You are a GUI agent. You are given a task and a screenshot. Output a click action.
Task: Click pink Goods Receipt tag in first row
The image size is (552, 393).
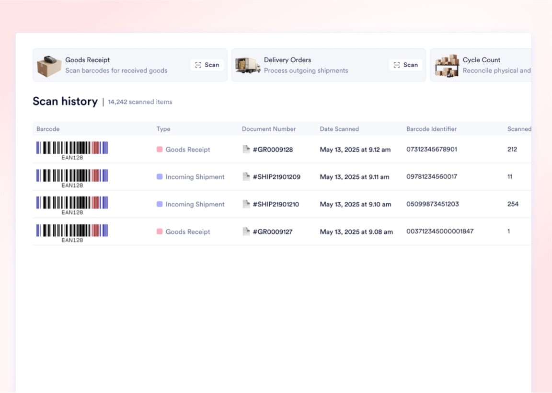pyautogui.click(x=184, y=150)
